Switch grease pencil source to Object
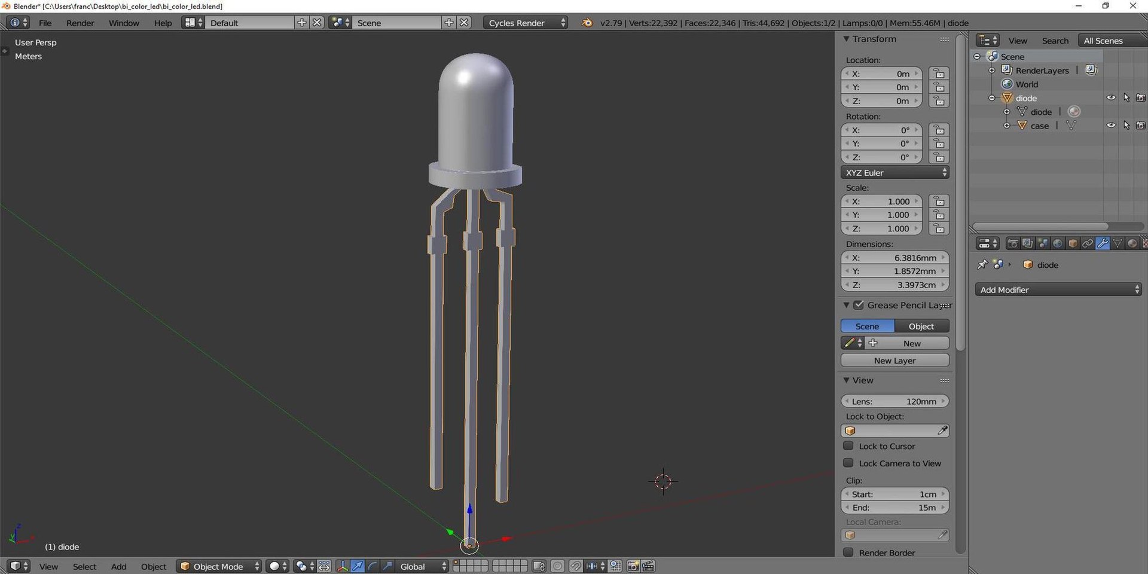The height and width of the screenshot is (574, 1148). tap(921, 326)
